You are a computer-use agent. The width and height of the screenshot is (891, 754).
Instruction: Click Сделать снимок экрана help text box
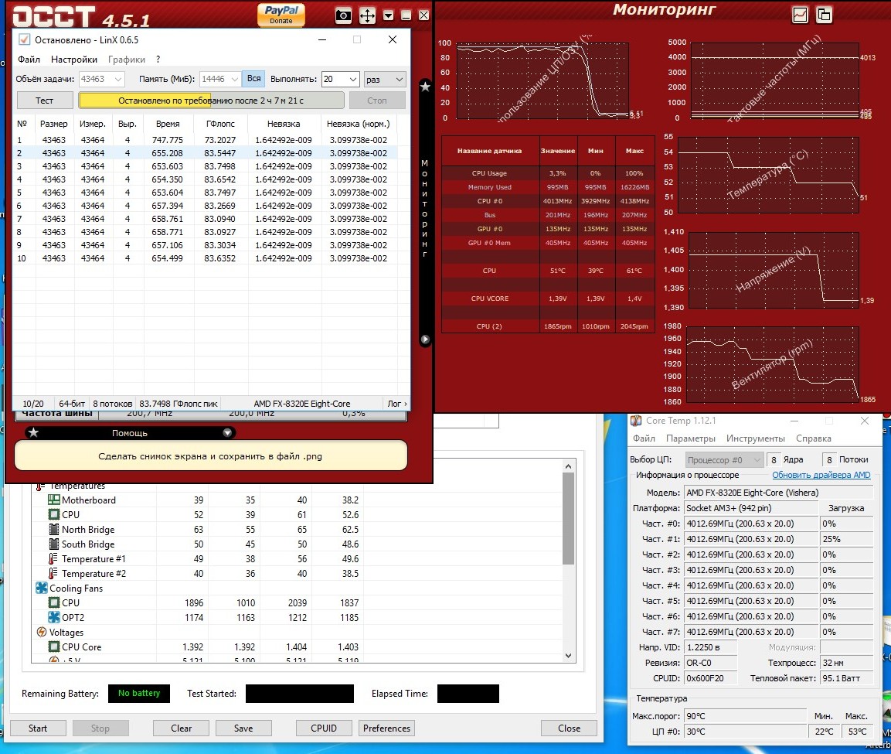211,455
